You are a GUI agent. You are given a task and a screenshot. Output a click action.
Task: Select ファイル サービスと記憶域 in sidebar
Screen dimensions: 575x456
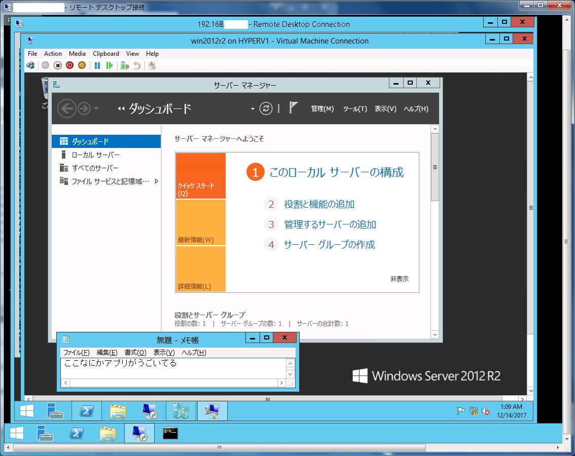click(x=106, y=181)
